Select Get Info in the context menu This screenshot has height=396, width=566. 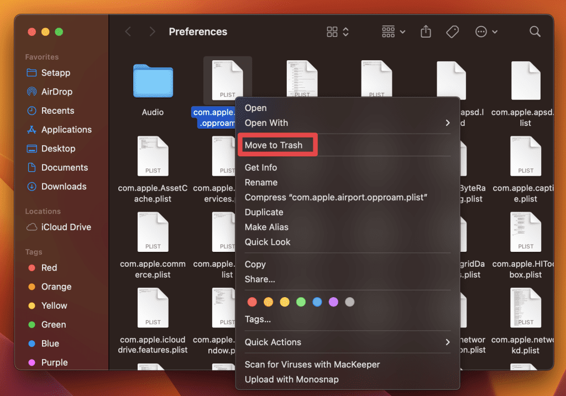point(261,167)
